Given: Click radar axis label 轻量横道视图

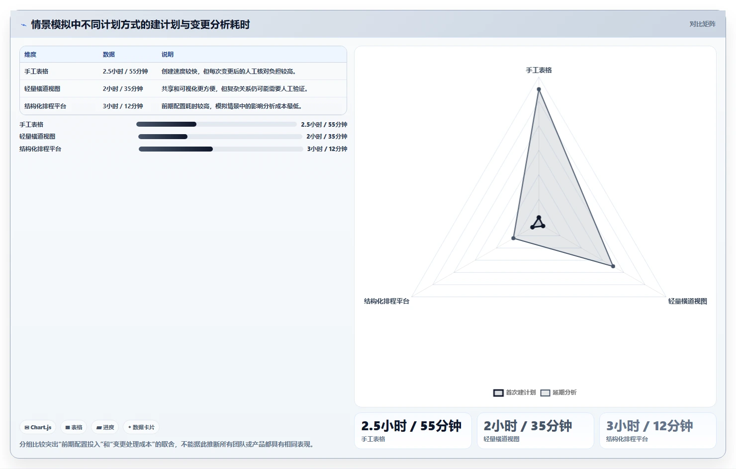Looking at the screenshot, I should 688,301.
